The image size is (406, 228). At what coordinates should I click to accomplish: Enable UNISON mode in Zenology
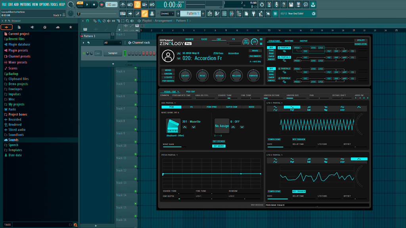(168, 74)
